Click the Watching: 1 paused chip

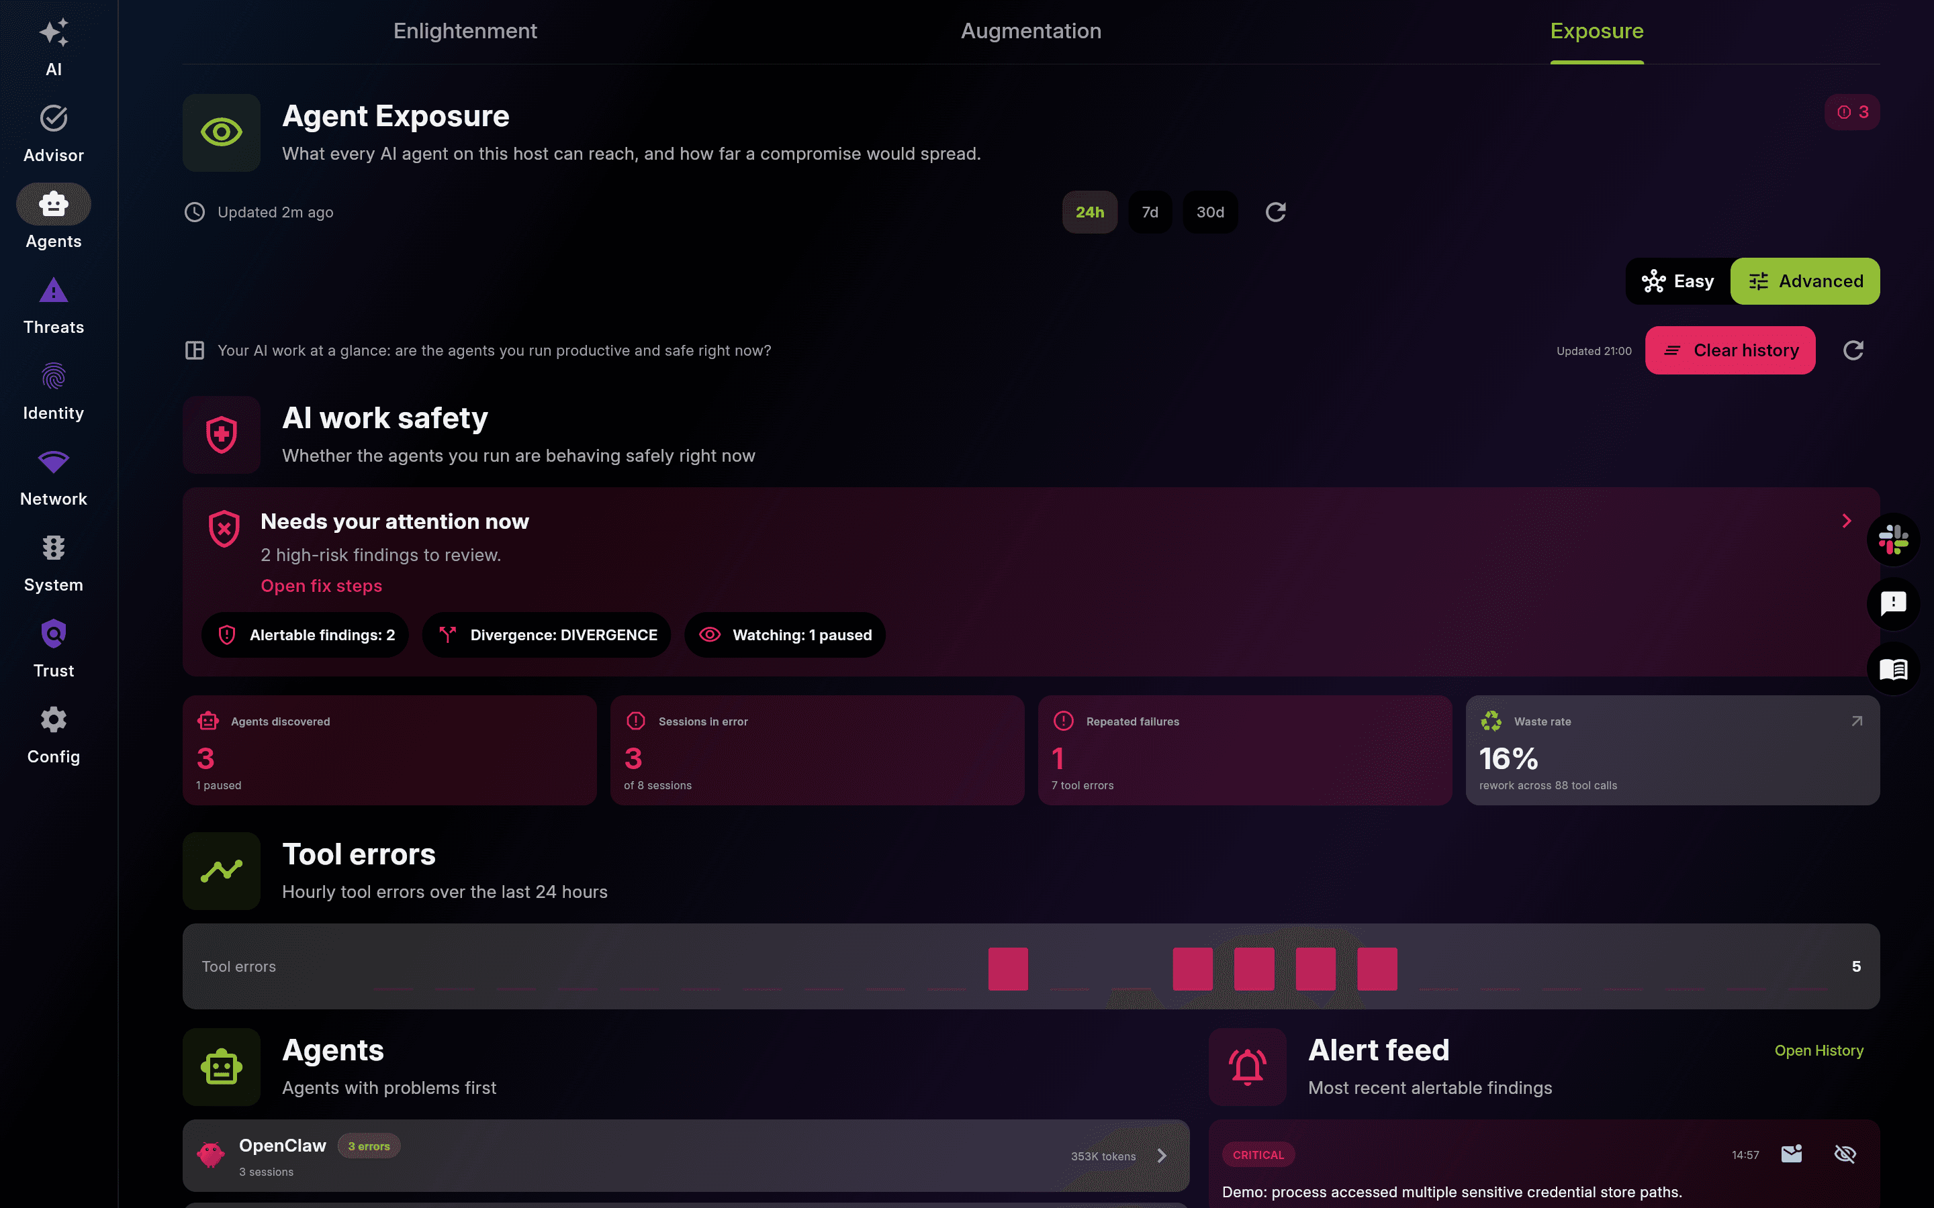[785, 635]
